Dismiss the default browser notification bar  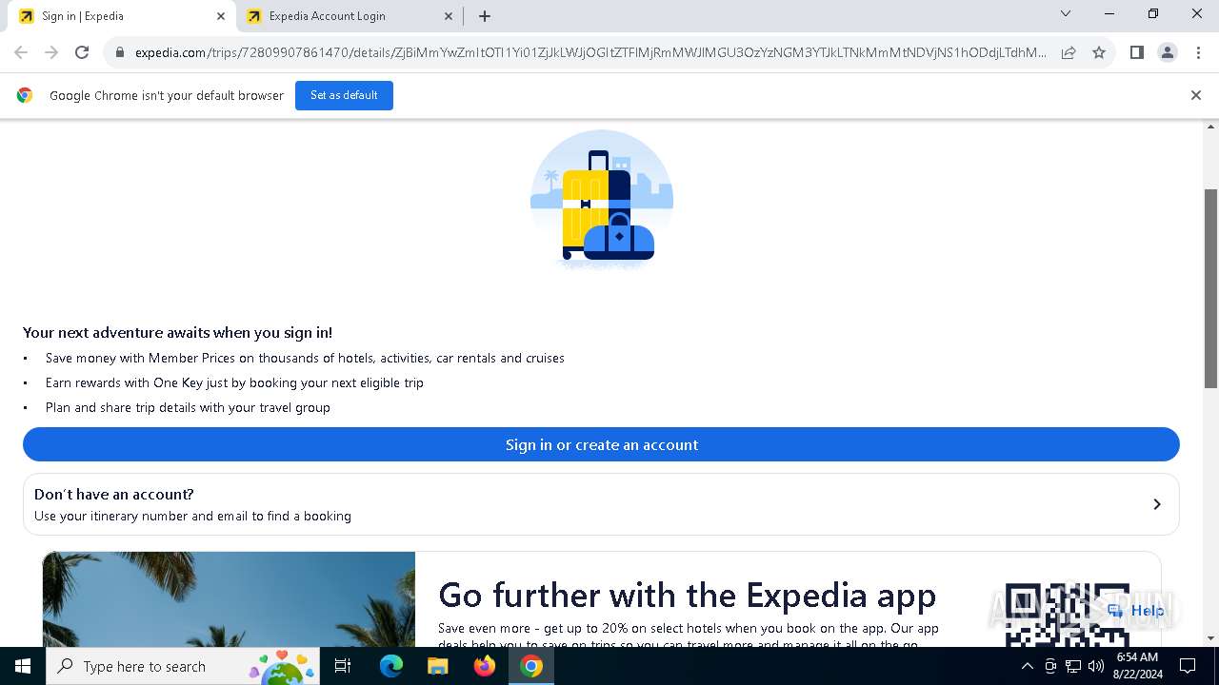[x=1196, y=95]
